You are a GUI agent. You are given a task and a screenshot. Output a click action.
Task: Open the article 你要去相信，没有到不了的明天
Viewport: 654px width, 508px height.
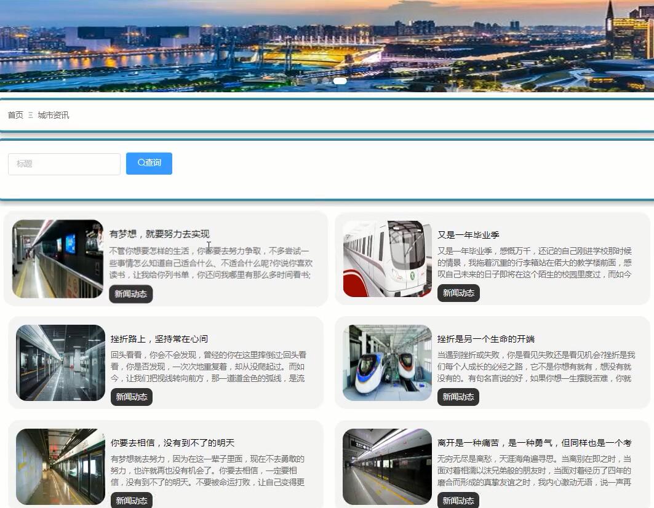coord(174,442)
